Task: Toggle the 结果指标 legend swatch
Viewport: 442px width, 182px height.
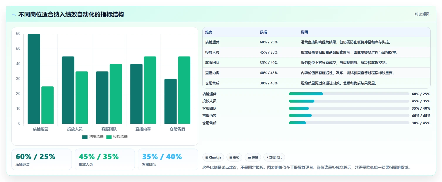Action: coord(85,137)
